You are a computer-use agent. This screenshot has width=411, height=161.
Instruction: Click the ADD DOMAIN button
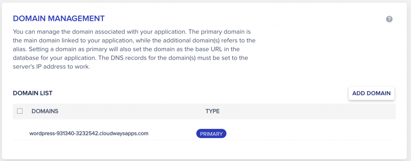(x=371, y=93)
